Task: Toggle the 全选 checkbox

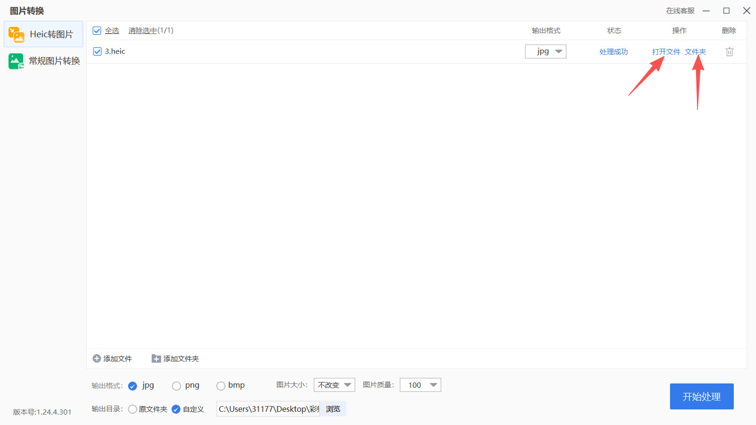Action: coord(97,31)
